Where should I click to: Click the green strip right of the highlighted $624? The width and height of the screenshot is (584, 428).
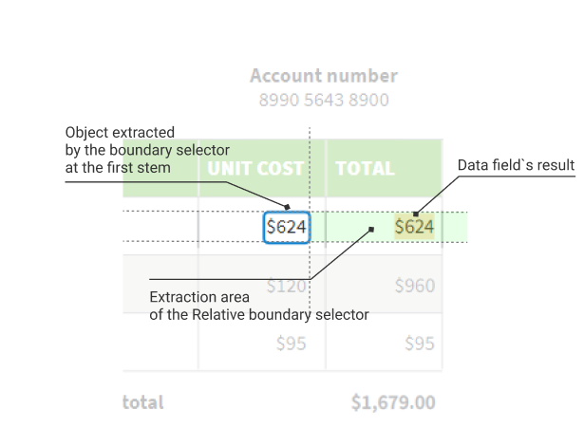pyautogui.click(x=454, y=227)
